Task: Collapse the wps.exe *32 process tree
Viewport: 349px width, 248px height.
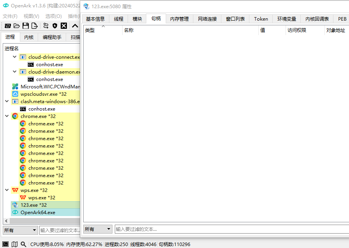Action: point(7,190)
